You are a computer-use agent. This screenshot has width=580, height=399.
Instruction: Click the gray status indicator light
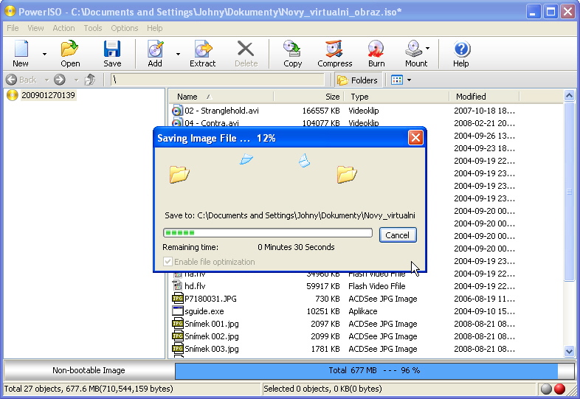[x=546, y=389]
